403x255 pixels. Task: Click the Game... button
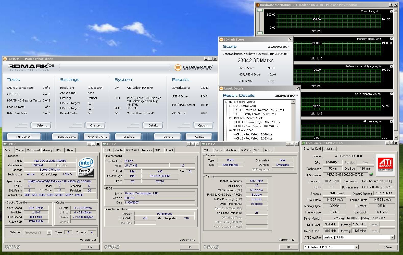coord(200,137)
